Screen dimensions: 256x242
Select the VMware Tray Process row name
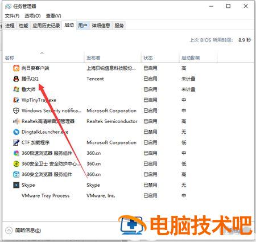click(x=46, y=196)
